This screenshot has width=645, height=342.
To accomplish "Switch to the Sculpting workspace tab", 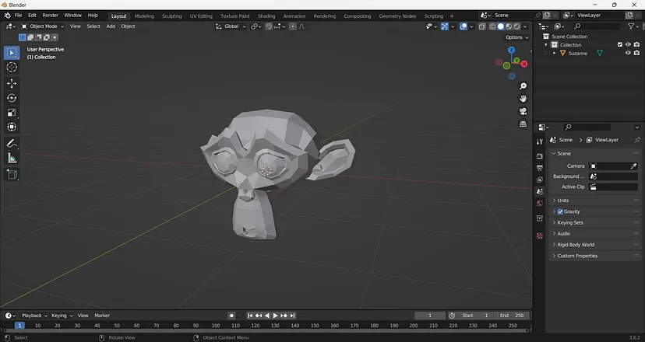I will 171,16.
